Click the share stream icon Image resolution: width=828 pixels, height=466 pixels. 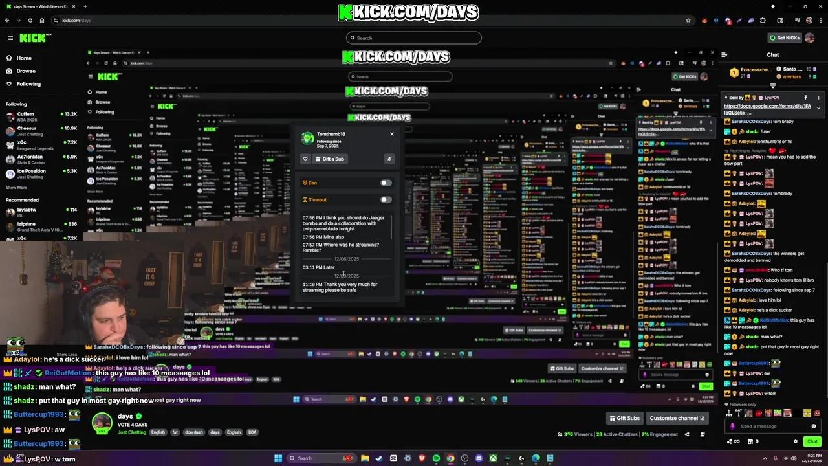point(687,434)
